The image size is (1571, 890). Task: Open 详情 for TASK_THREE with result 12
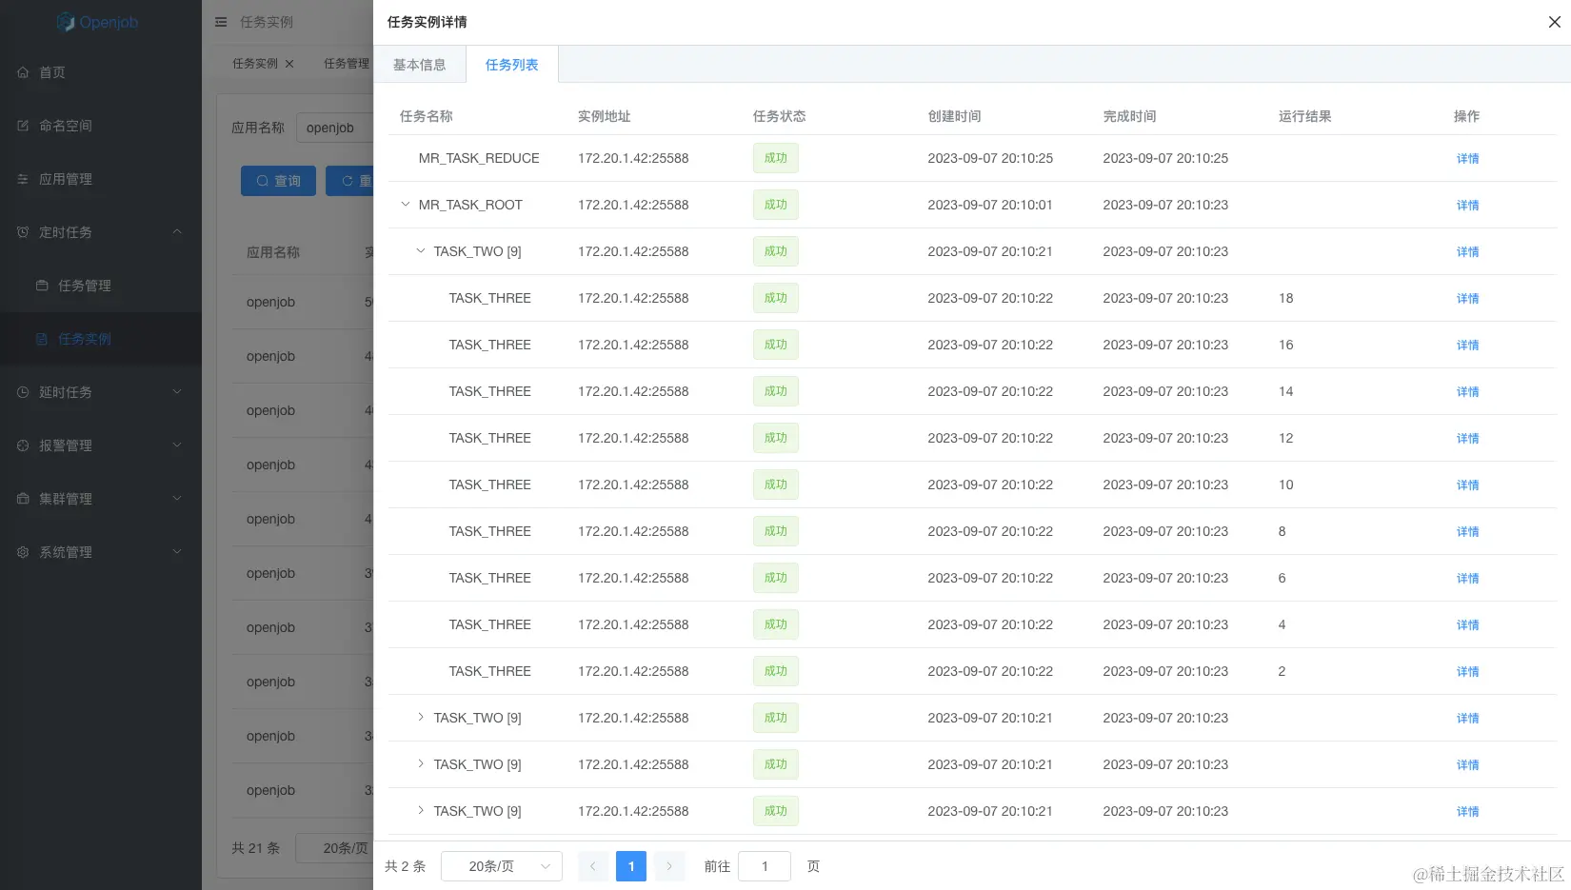pos(1467,439)
